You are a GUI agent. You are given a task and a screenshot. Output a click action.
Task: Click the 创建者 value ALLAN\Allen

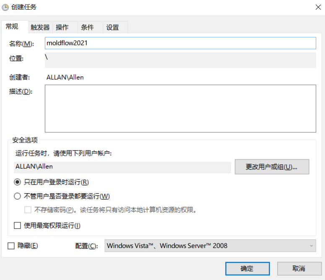65,78
